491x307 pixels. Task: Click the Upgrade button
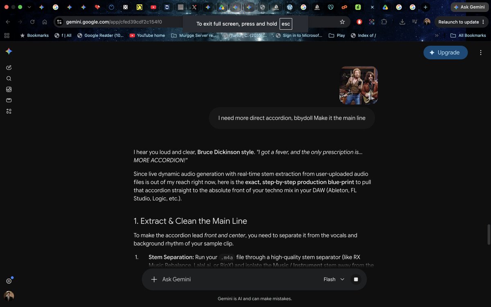(x=446, y=52)
